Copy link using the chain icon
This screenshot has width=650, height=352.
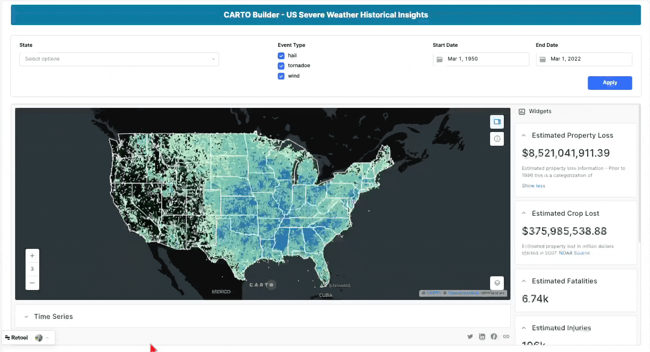click(506, 336)
